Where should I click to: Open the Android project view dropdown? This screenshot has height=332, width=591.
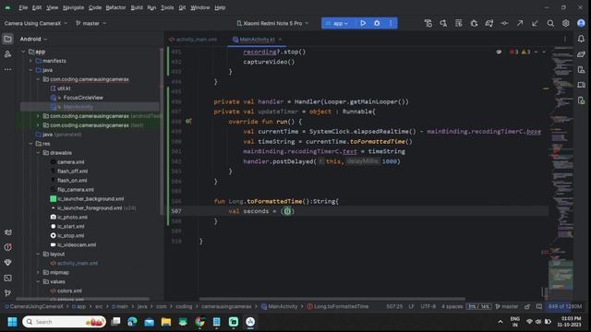33,39
